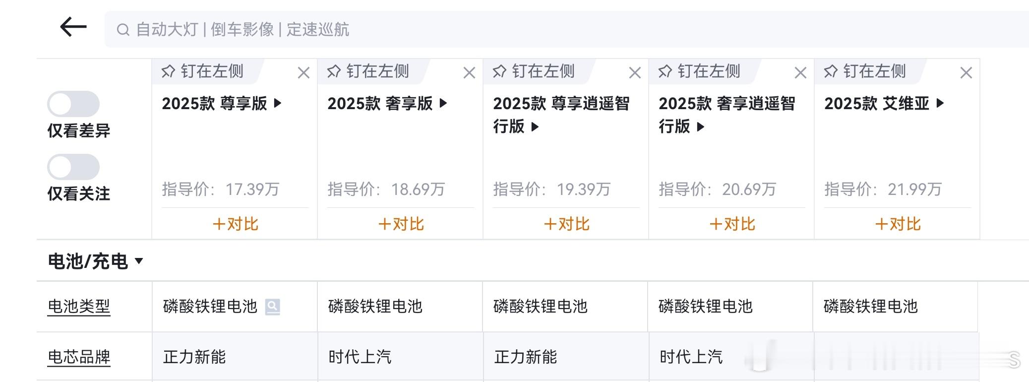Click the configuration search input field

pyautogui.click(x=545, y=30)
